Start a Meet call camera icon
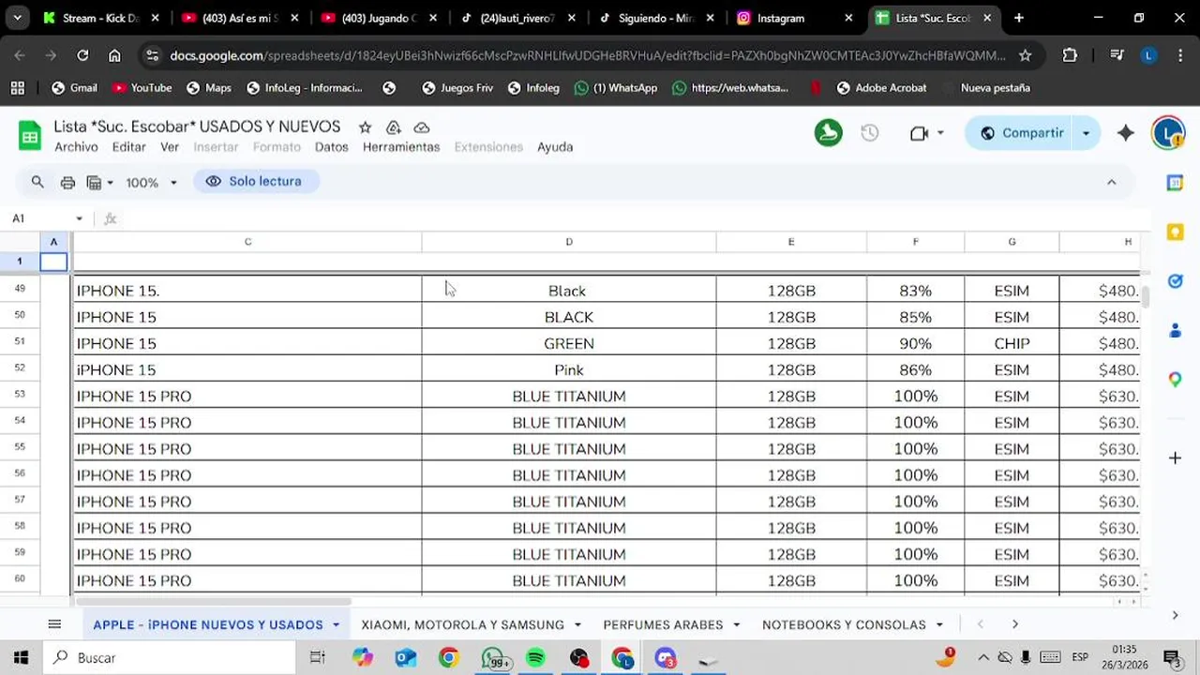Viewport: 1200px width, 675px height. [919, 133]
